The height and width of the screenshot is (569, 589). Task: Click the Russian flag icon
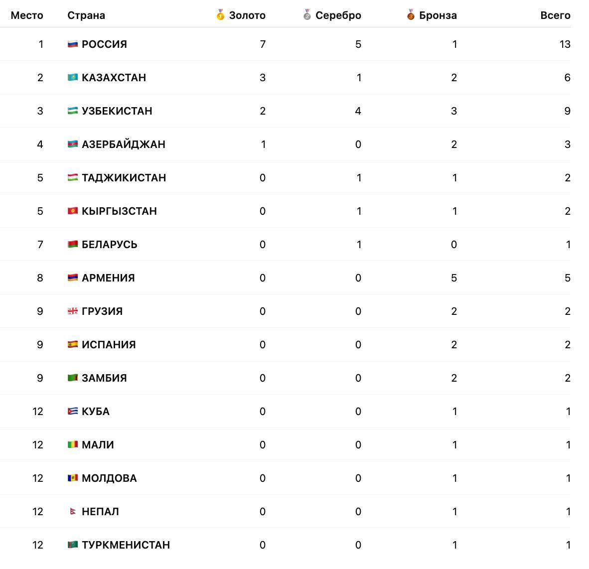coord(73,44)
